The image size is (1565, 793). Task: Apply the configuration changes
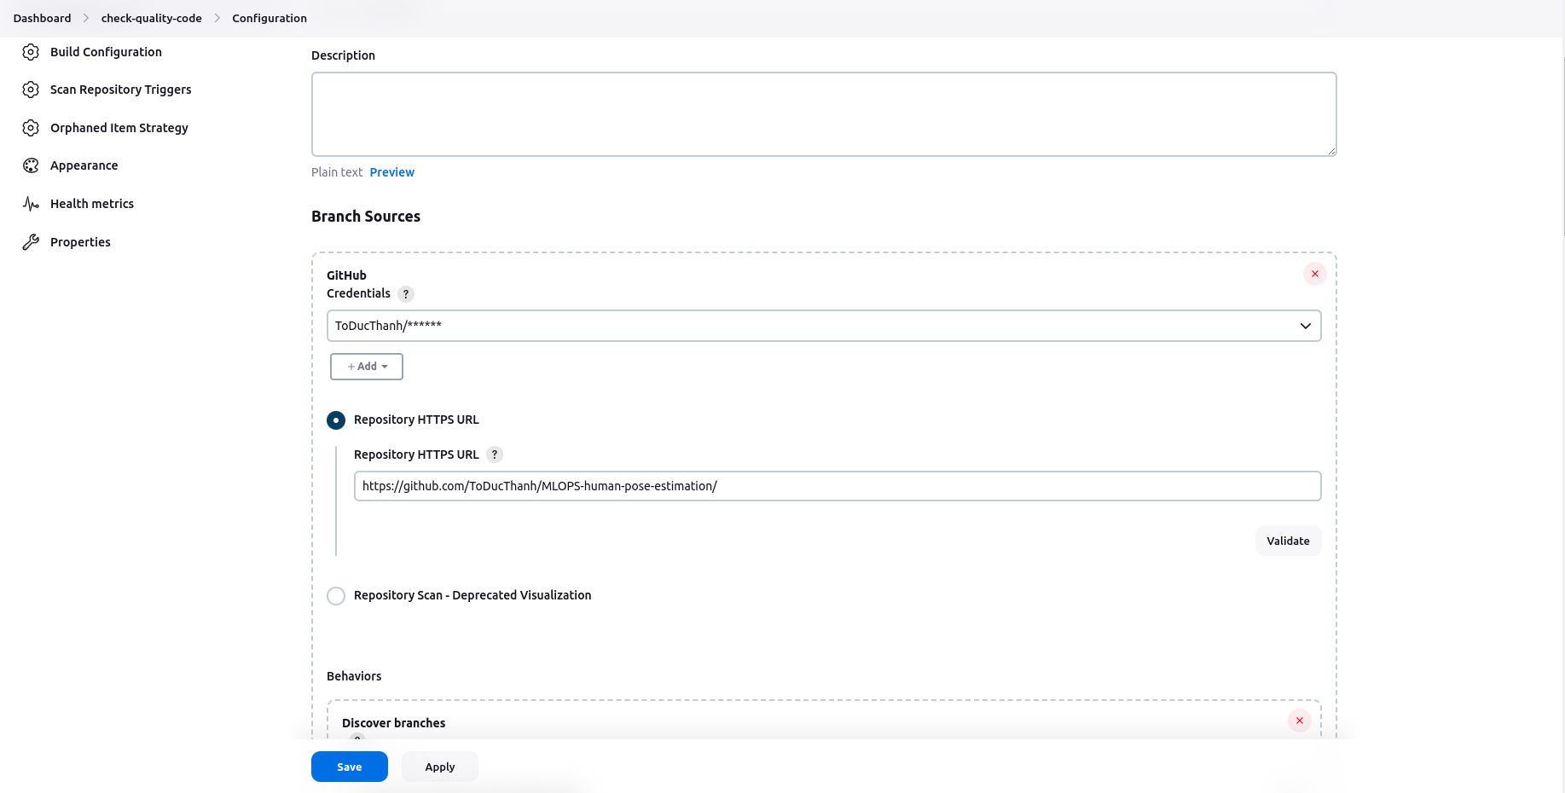click(440, 767)
